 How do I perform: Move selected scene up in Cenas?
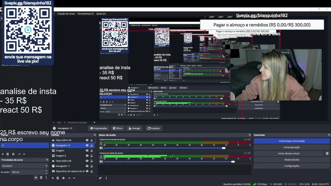tap(19, 154)
